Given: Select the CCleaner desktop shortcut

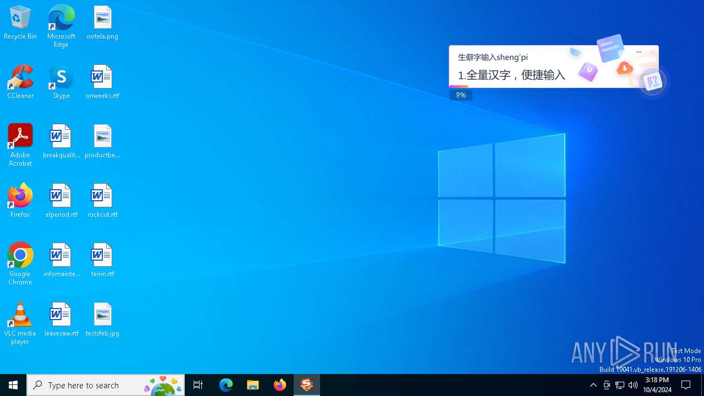Looking at the screenshot, I should point(20,82).
